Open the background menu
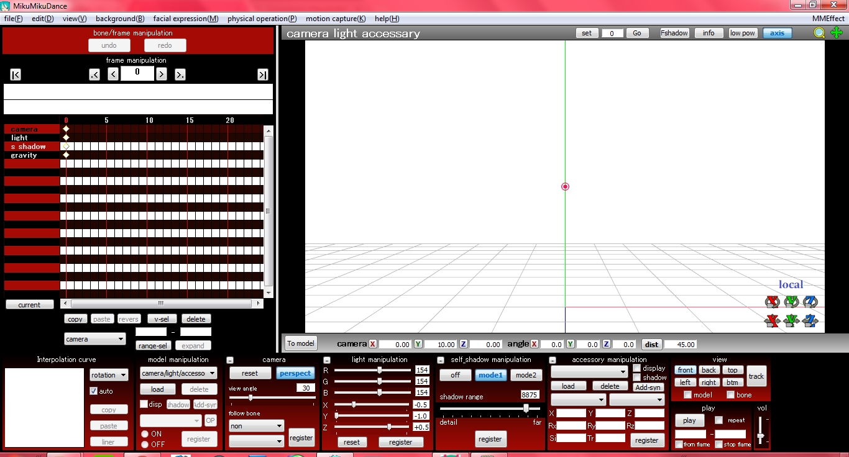 120,19
